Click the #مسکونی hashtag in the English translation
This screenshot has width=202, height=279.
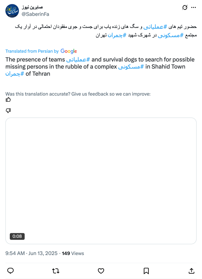(131, 67)
